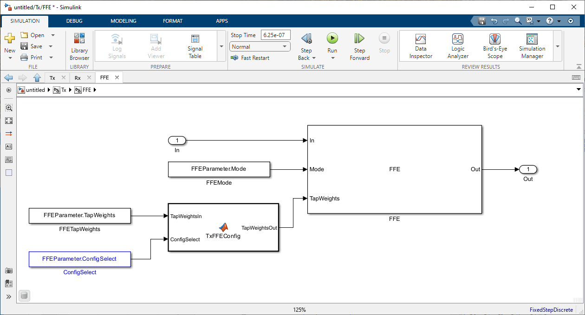Switch to the Tx model tab
This screenshot has width=585, height=315.
click(52, 77)
